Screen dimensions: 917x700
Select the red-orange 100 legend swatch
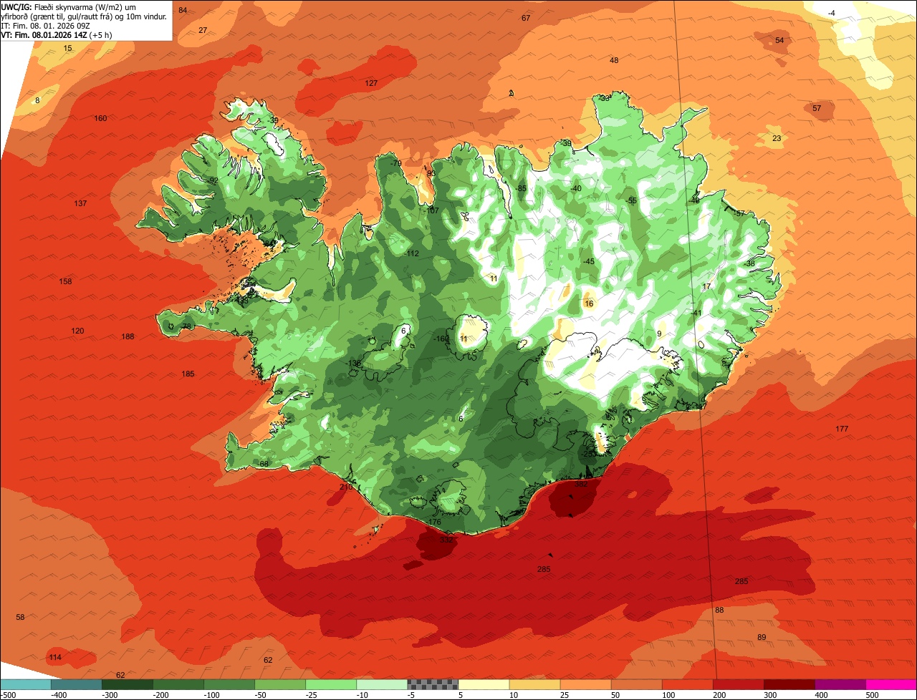(687, 684)
